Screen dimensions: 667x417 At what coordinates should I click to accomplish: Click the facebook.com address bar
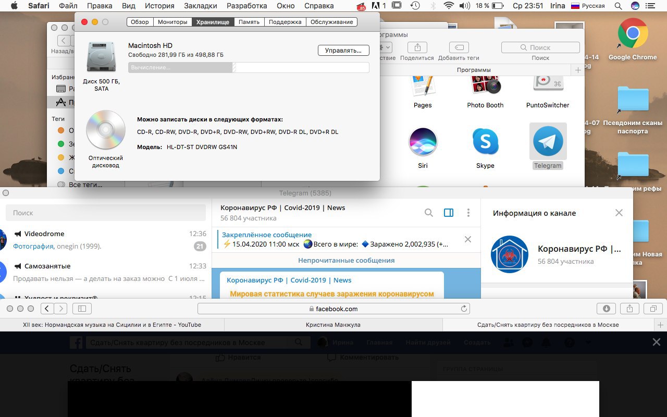click(x=333, y=309)
